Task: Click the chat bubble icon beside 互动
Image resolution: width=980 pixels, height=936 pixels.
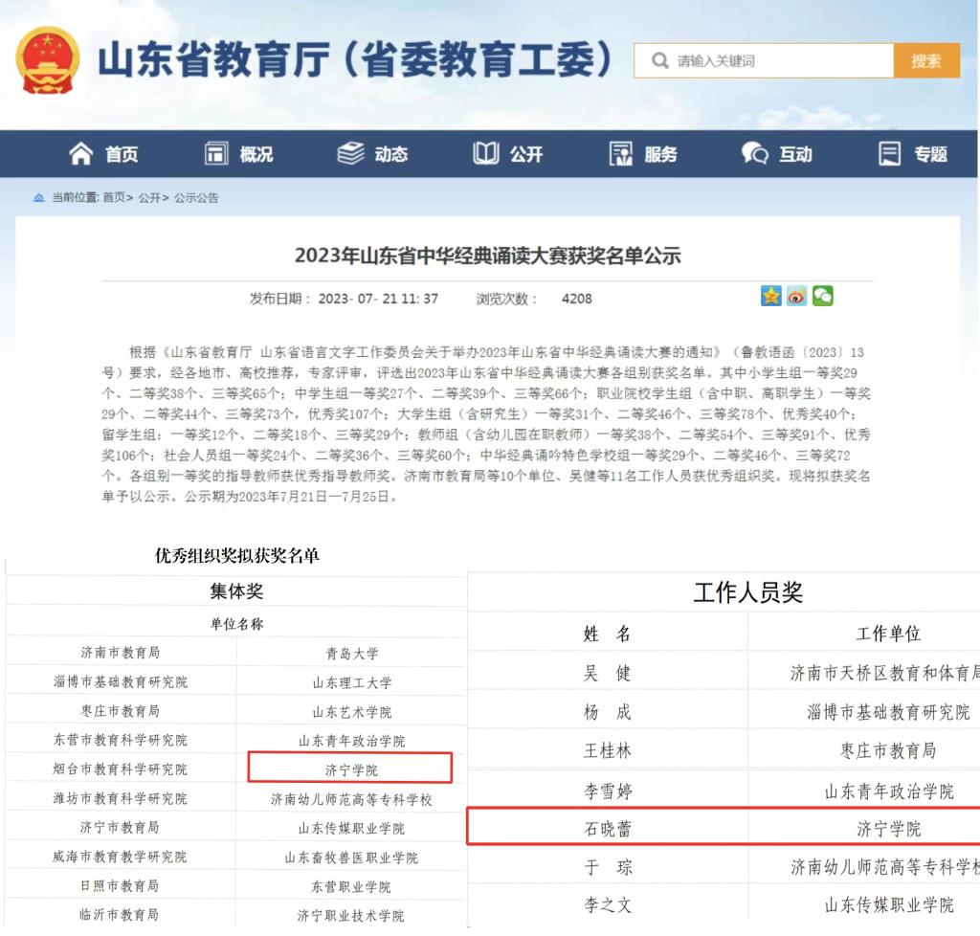Action: coord(755,154)
